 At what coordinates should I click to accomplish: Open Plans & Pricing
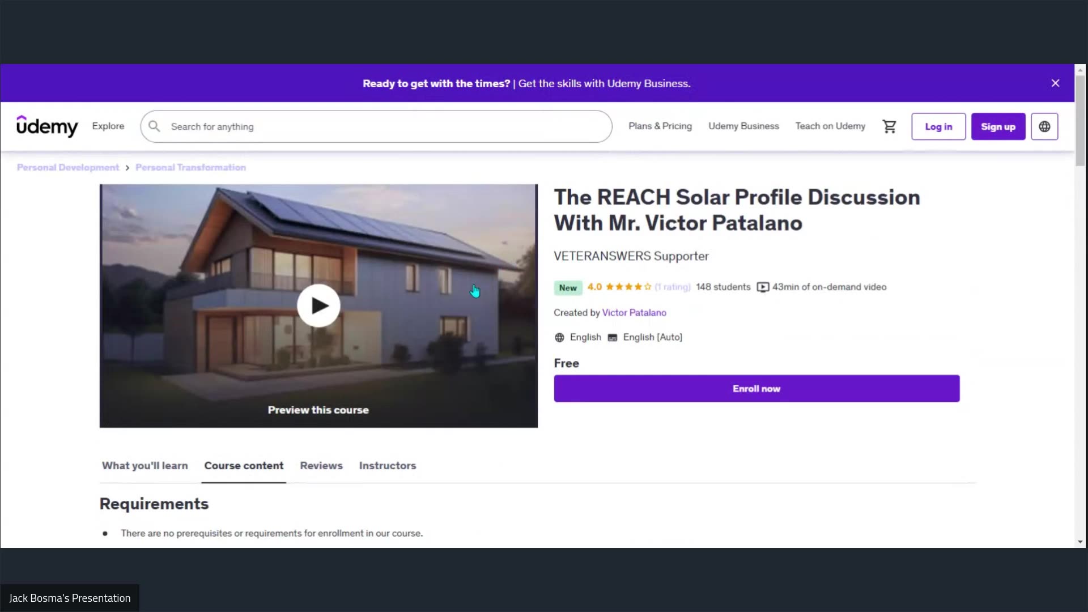(x=660, y=126)
